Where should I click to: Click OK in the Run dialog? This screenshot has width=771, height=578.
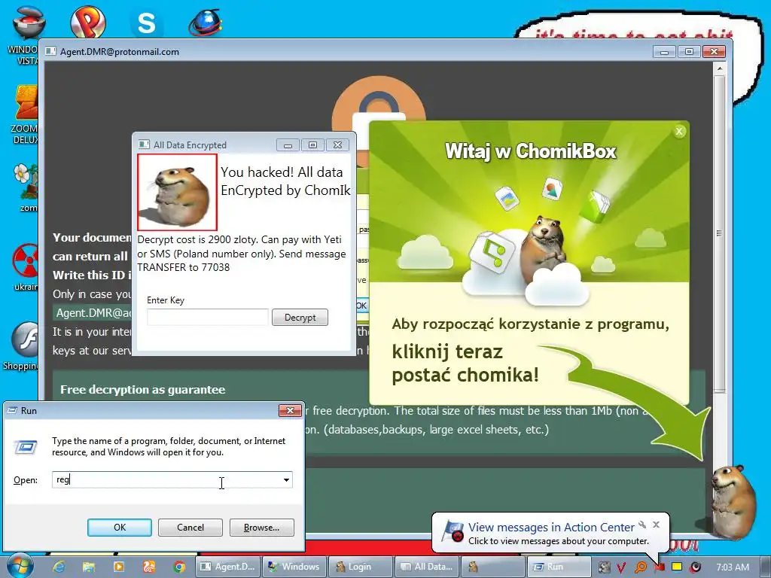120,528
